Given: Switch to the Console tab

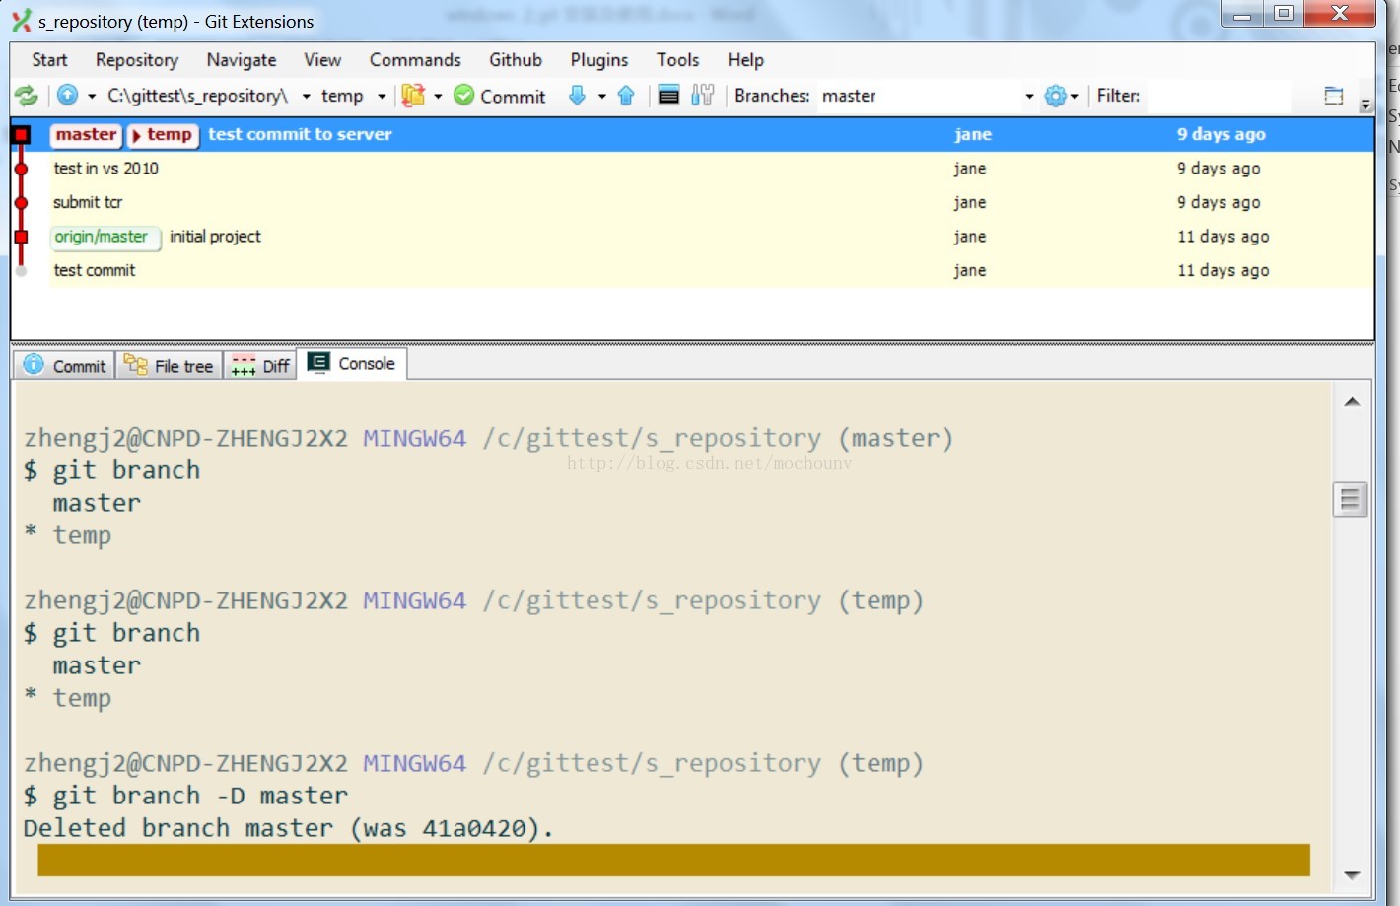Looking at the screenshot, I should (x=352, y=363).
